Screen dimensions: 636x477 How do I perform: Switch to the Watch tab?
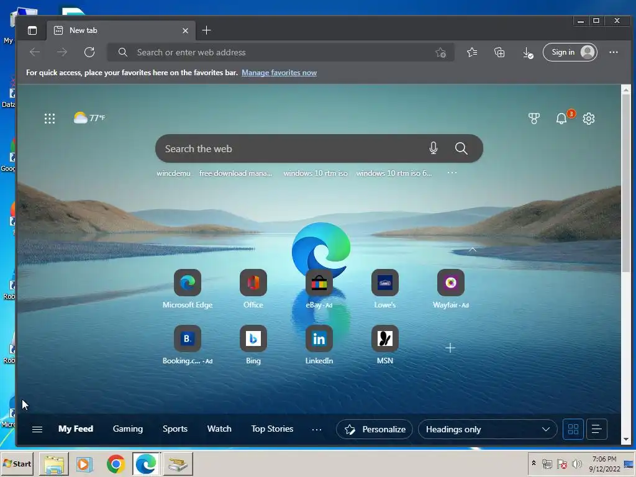point(219,429)
